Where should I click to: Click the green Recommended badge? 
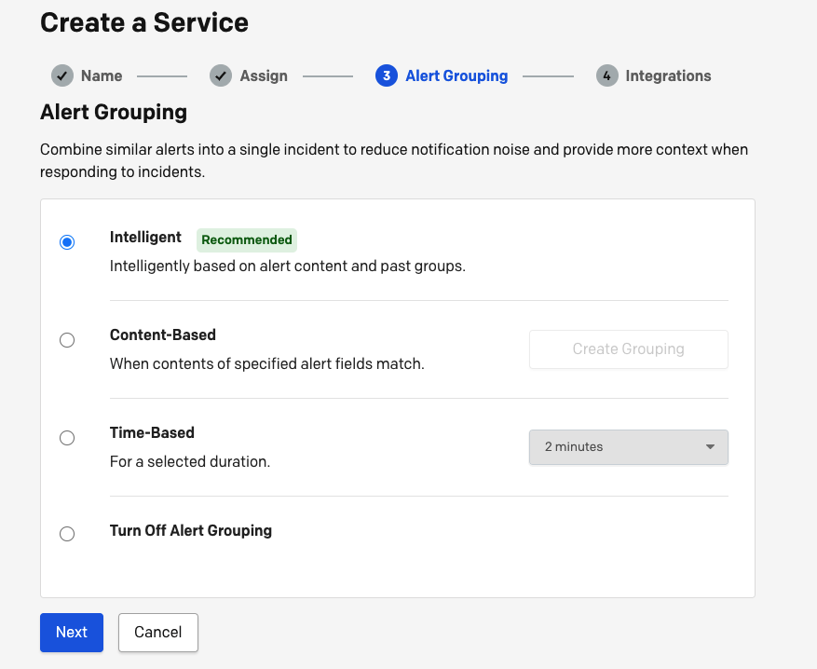click(x=247, y=239)
